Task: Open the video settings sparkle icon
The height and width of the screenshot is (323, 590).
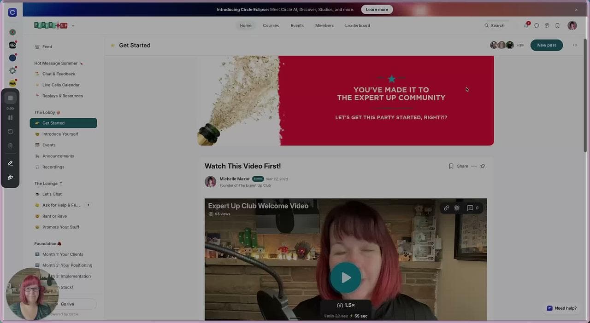Action: coord(457,208)
